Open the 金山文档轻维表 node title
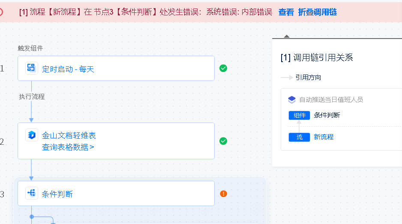The width and height of the screenshot is (402, 224). click(69, 135)
